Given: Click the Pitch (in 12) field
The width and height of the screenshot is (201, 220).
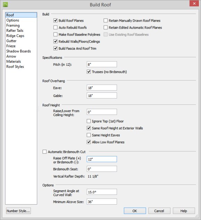Looking at the screenshot, I should [x=102, y=64].
